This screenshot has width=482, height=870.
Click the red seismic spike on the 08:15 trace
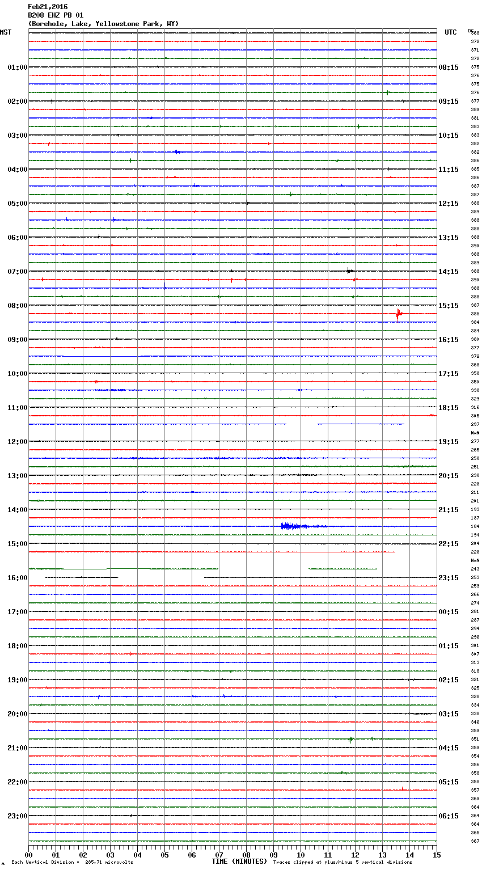coord(399,314)
